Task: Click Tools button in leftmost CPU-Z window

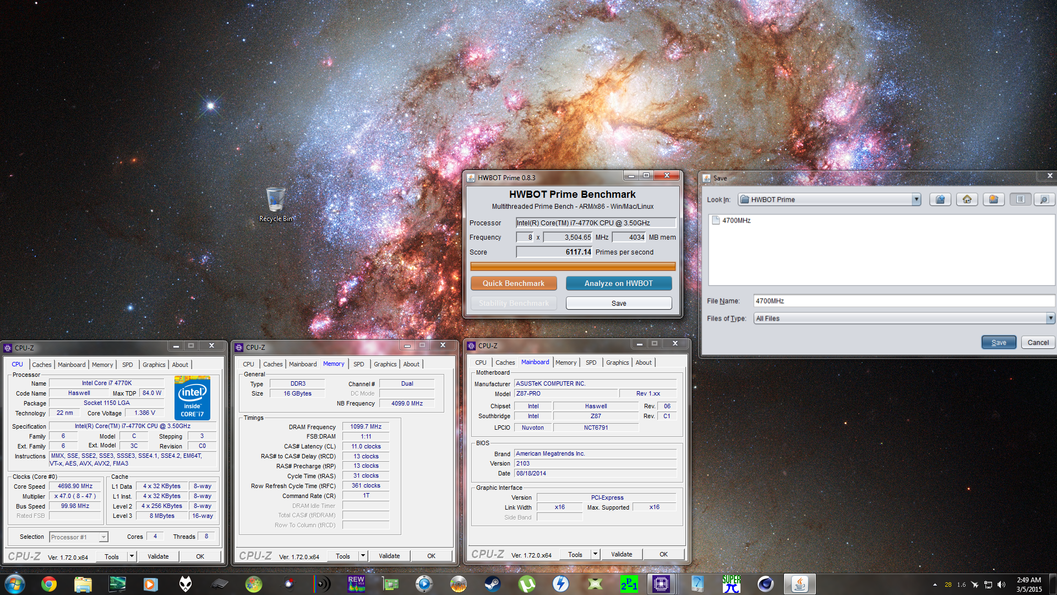Action: tap(112, 556)
